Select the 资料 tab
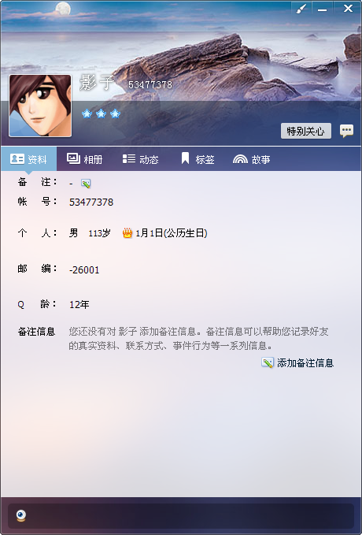The width and height of the screenshot is (362, 535). (28, 159)
